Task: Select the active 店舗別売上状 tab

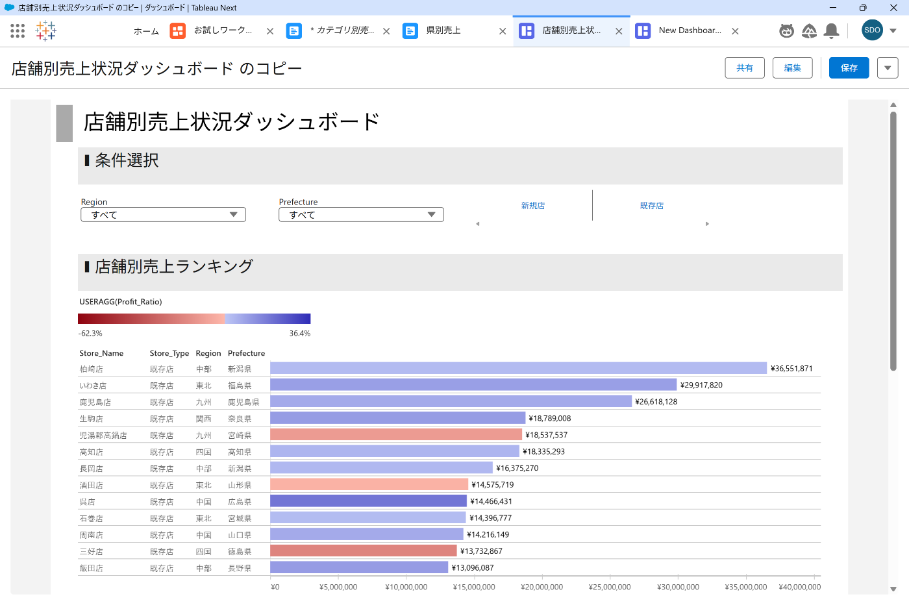Action: click(571, 31)
